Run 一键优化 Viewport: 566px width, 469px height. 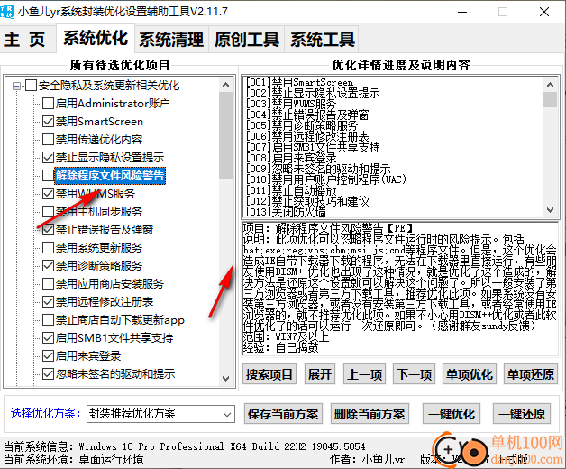click(x=452, y=414)
